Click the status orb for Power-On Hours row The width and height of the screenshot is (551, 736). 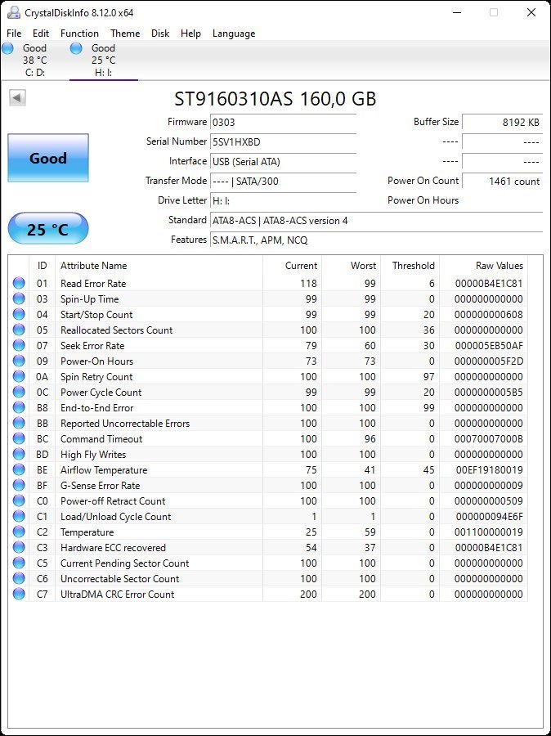[x=19, y=361]
